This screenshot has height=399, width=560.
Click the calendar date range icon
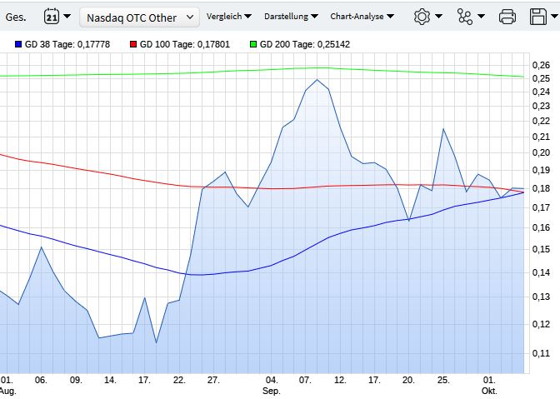51,16
